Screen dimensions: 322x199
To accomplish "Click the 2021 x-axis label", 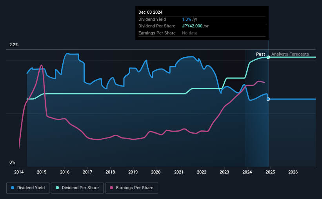I will click(179, 172).
